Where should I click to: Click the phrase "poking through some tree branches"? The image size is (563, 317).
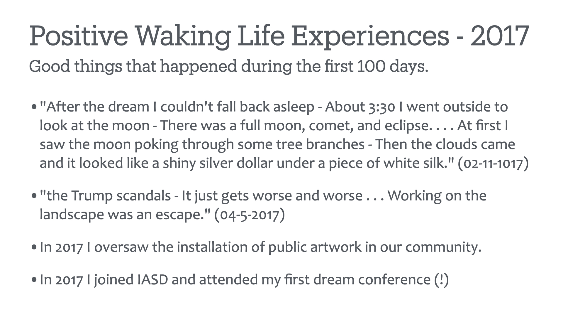(x=250, y=144)
